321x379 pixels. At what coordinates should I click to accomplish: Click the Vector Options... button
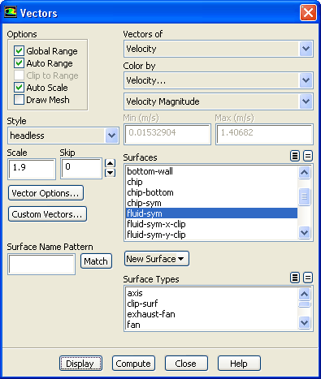46,193
